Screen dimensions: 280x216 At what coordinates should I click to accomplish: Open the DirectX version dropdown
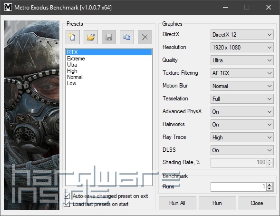tap(242, 34)
